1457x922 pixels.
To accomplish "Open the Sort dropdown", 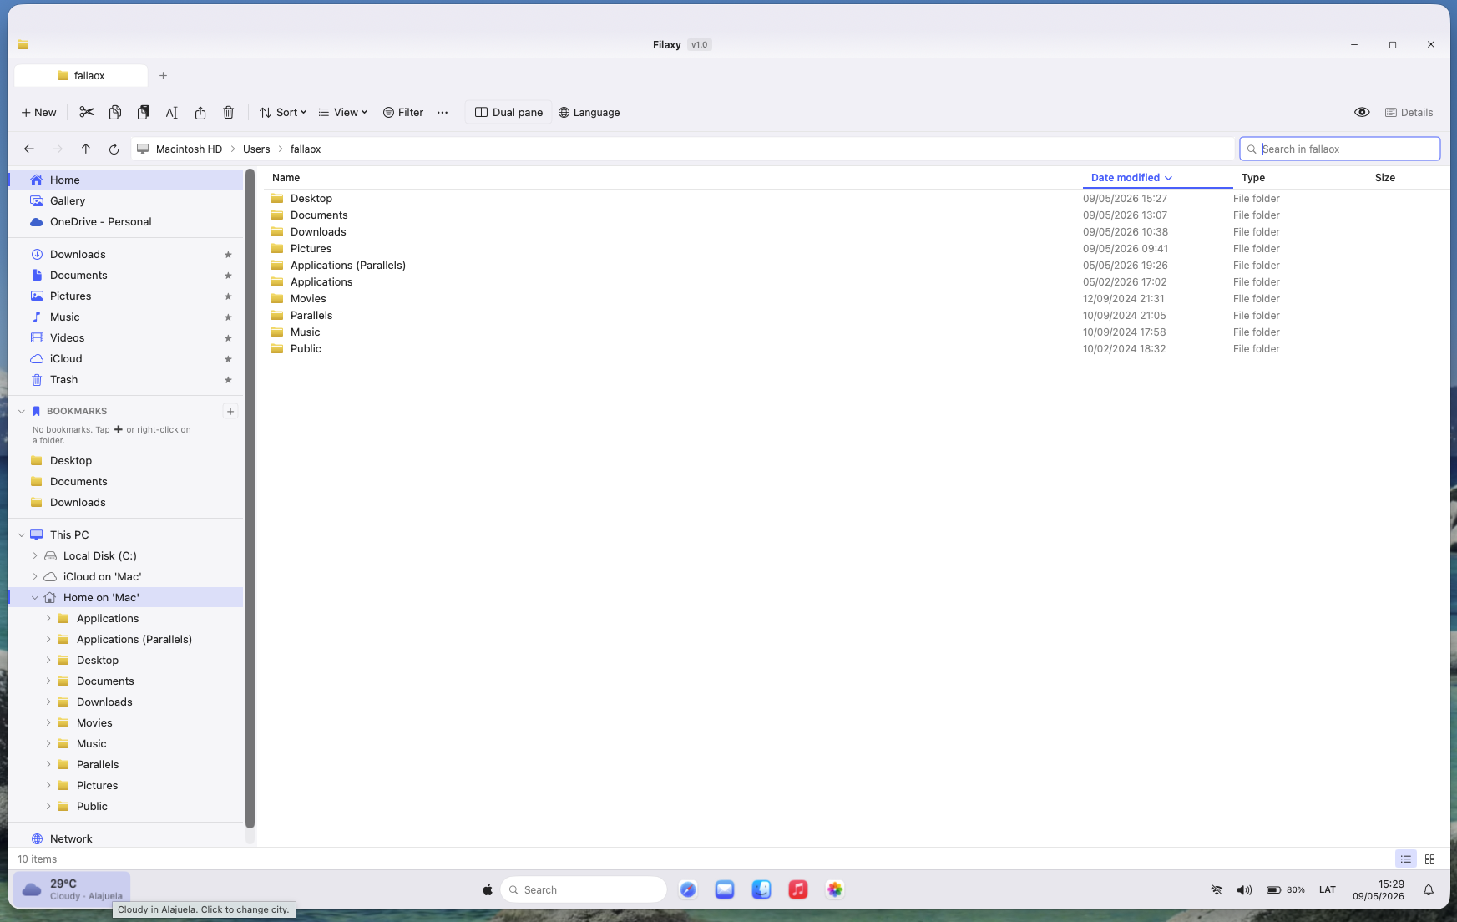I will click(x=283, y=112).
